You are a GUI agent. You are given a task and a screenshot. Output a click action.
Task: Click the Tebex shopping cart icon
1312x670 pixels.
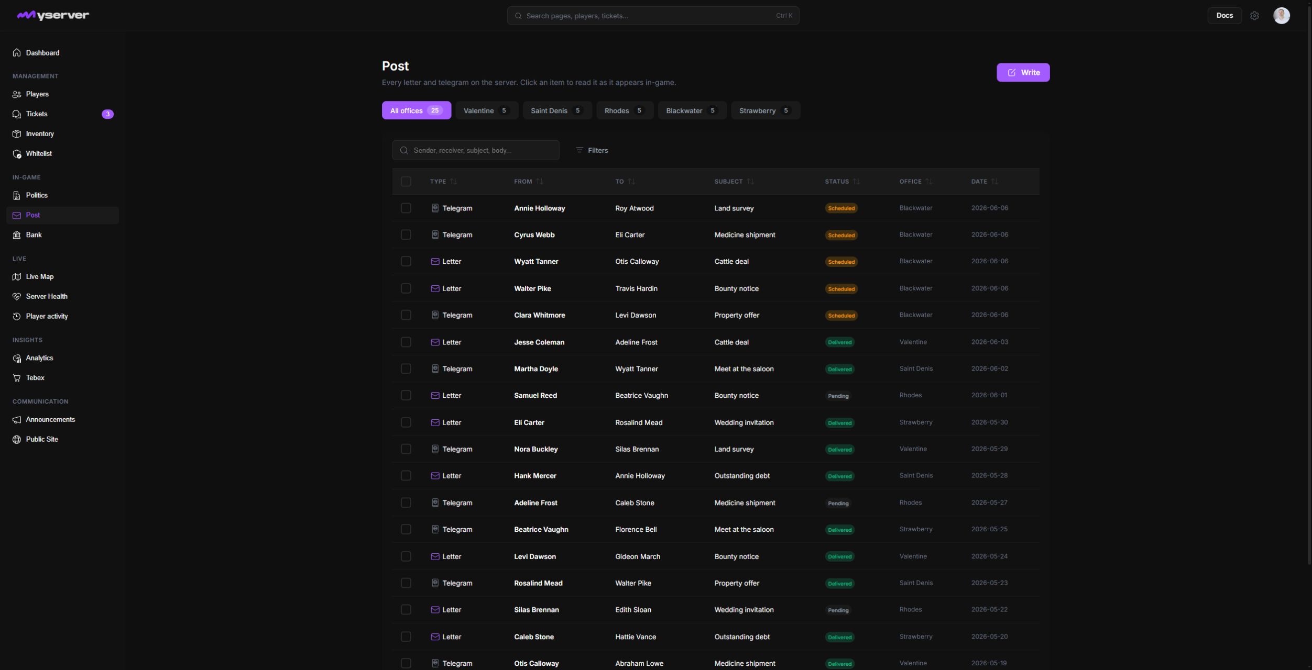(17, 378)
